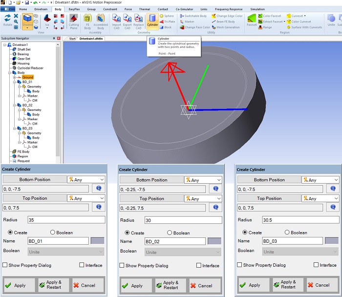Tick Interface checkbox in BD_02 dialog

198,265
